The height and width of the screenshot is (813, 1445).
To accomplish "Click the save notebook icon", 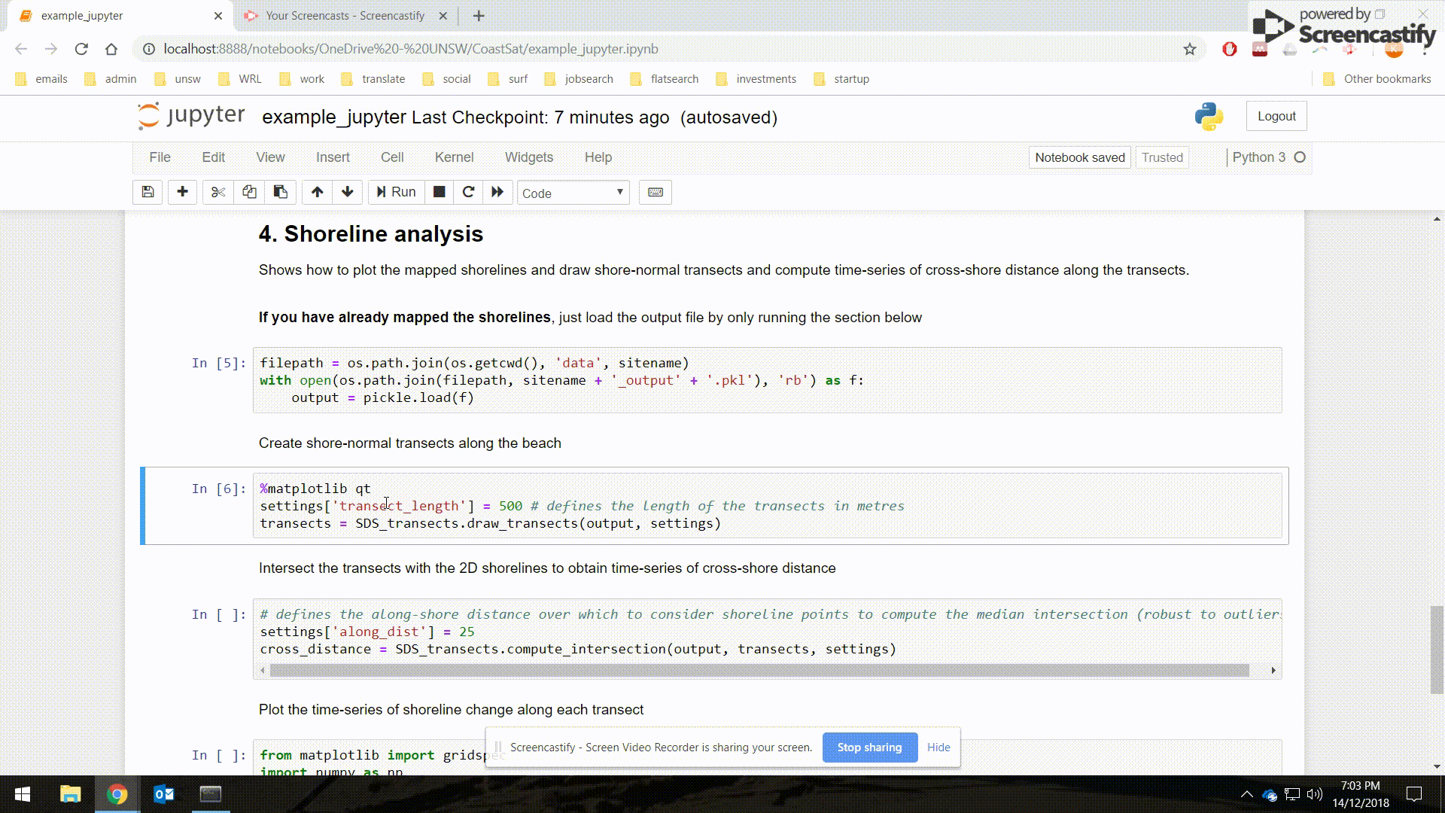I will [x=148, y=192].
